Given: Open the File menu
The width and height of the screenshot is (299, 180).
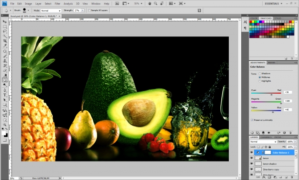Looking at the screenshot, I should pyautogui.click(x=12, y=3).
